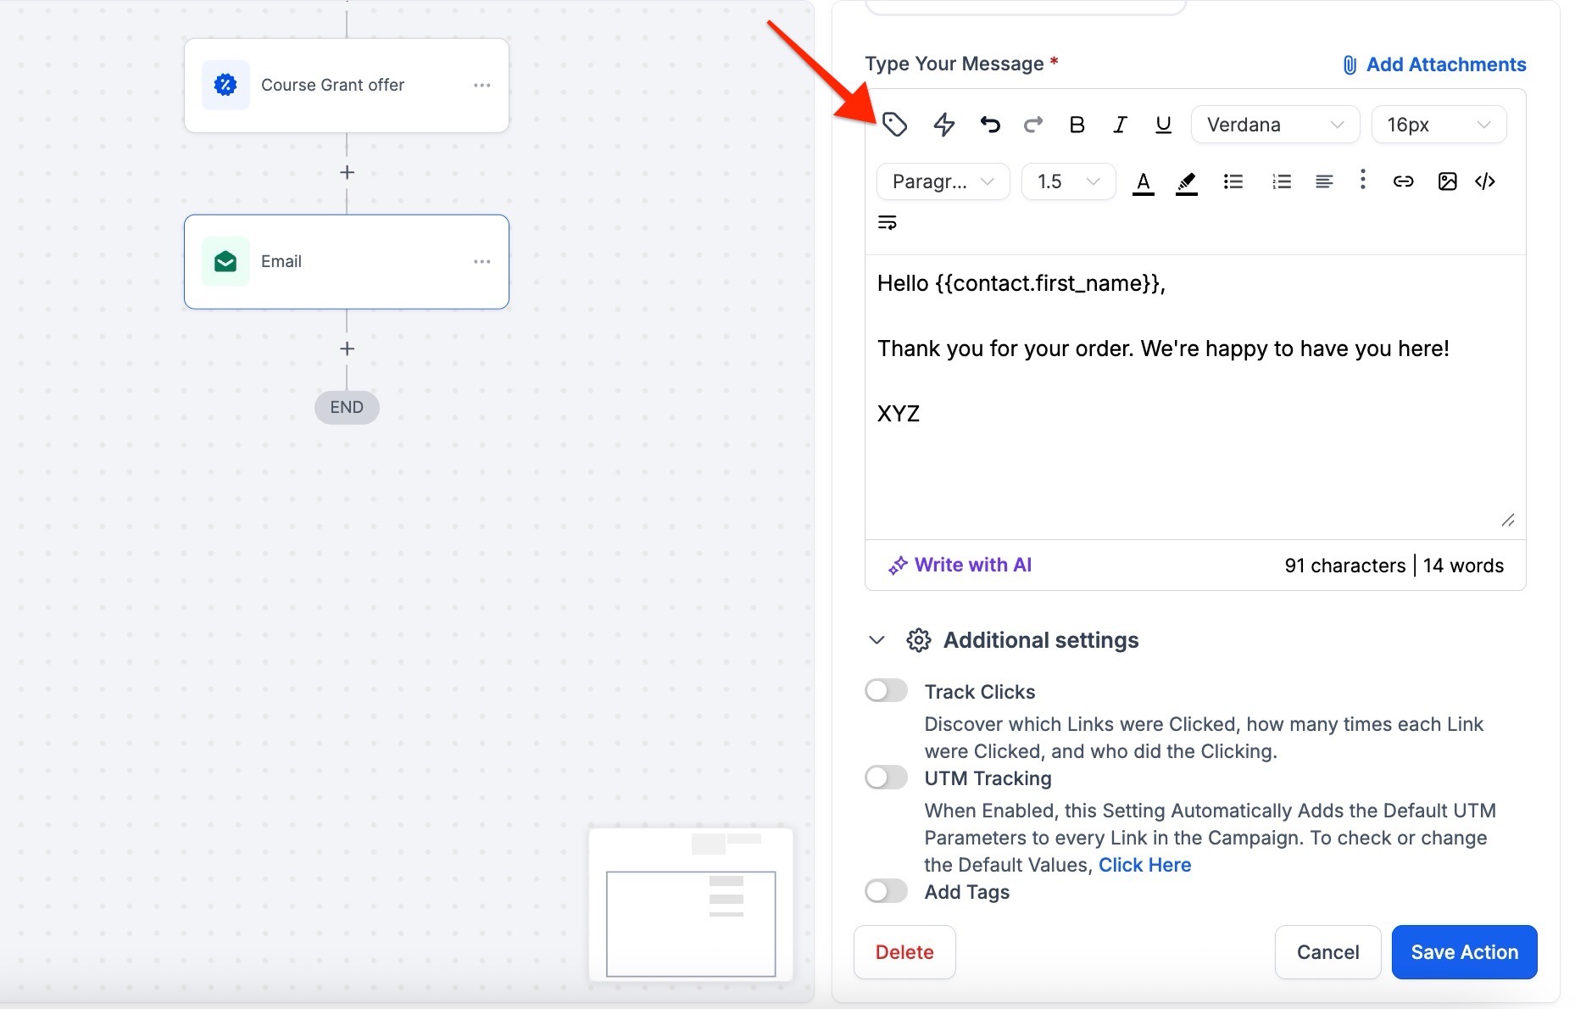The width and height of the screenshot is (1575, 1009).
Task: Toggle bold text formatting
Action: 1077,125
